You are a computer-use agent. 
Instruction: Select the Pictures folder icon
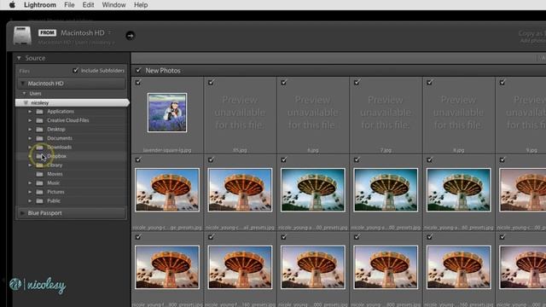coord(40,192)
